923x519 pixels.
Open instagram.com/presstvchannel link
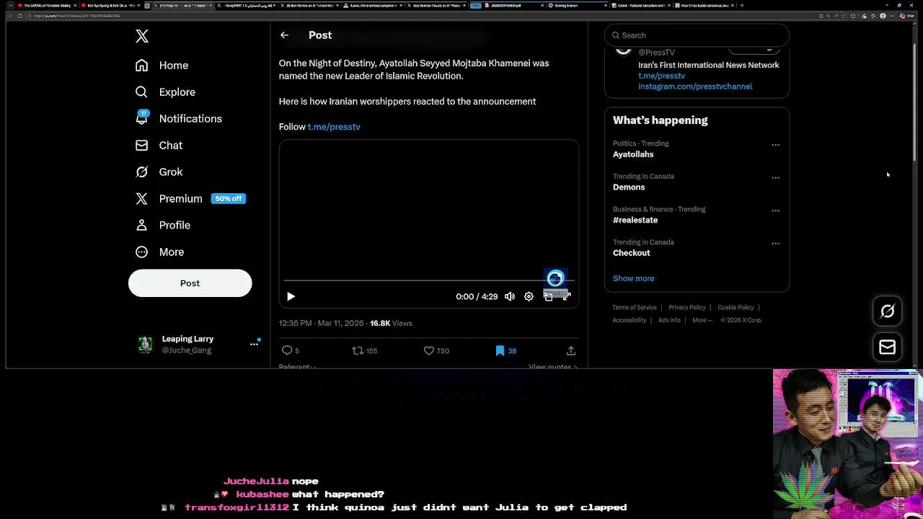[x=695, y=86]
